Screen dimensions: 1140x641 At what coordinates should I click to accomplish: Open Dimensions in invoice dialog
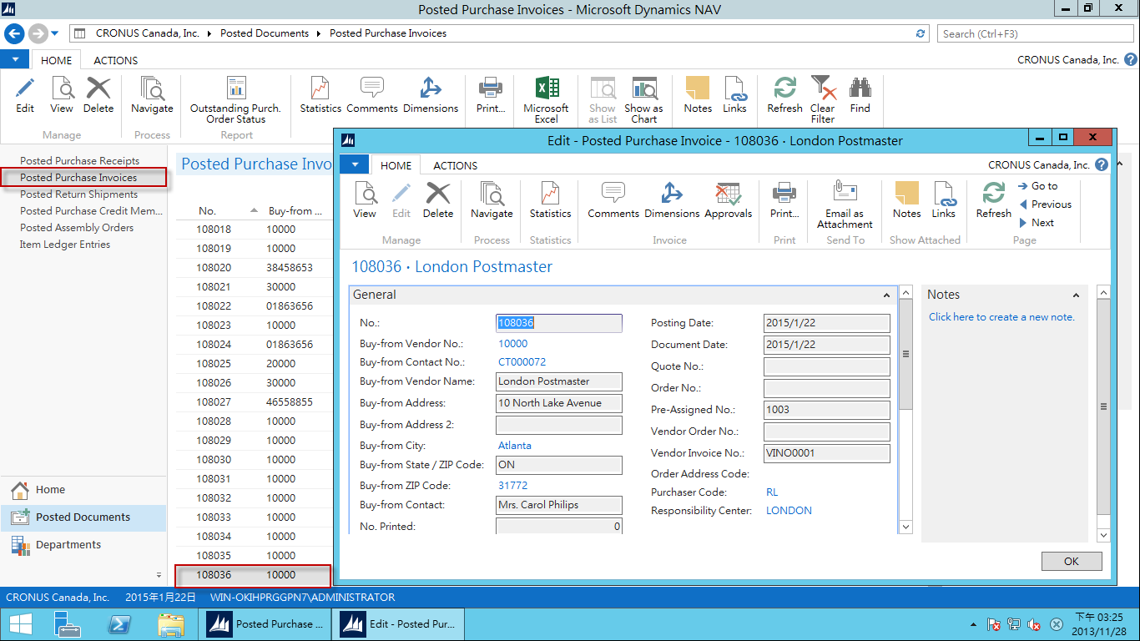click(x=672, y=200)
